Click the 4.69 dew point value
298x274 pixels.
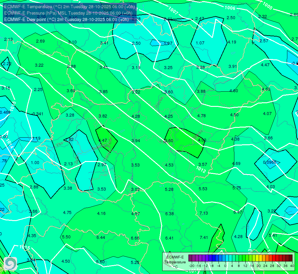pyautogui.click(x=236, y=163)
